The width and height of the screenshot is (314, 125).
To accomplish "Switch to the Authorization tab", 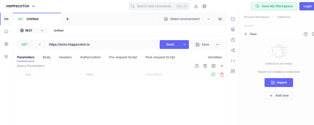I will tap(90, 57).
